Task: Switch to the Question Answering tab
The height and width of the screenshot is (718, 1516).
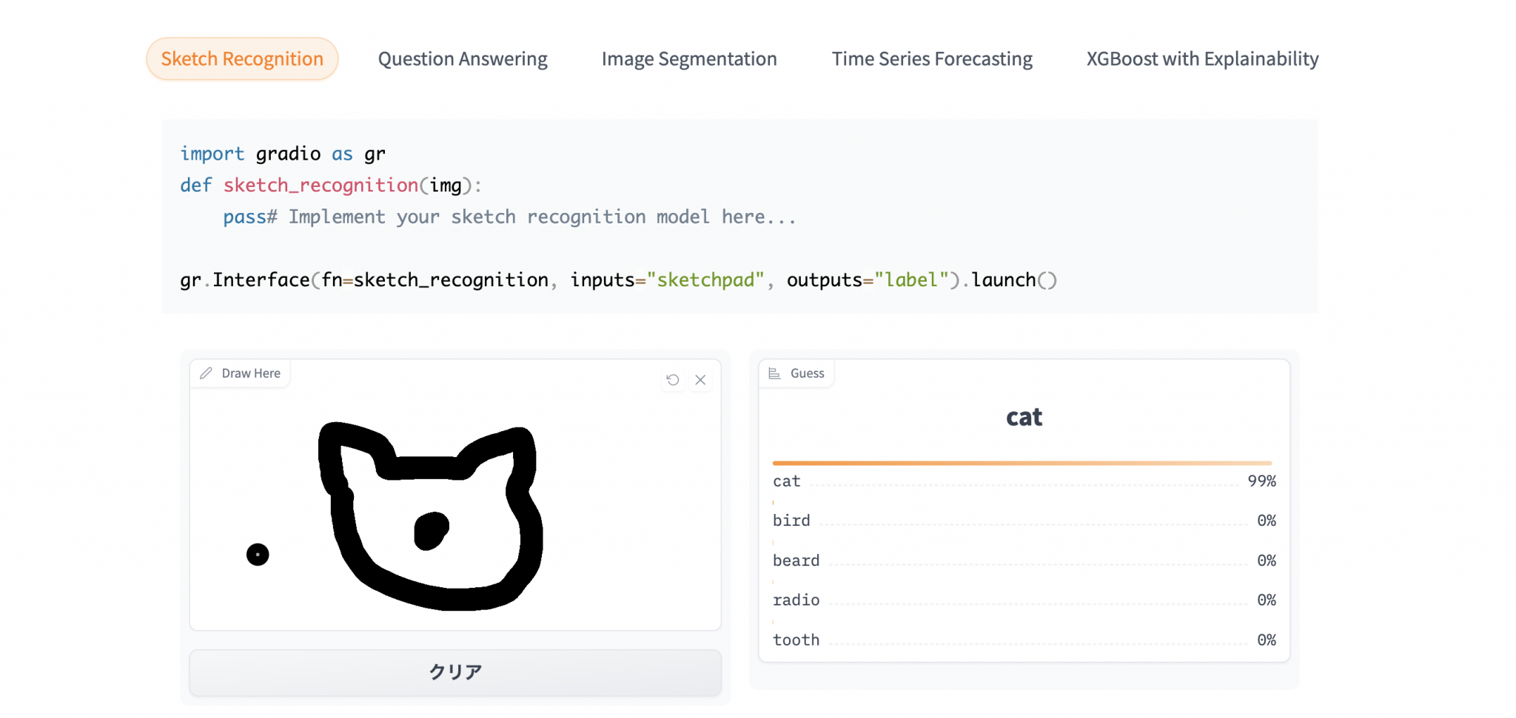Action: pos(462,58)
